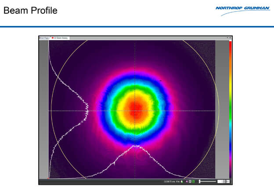
Task: Click the white-green icon beside the frame rate
Action: [182, 181]
